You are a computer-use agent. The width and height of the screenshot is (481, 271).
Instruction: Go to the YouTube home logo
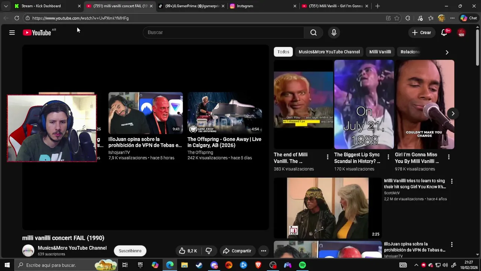pos(37,33)
